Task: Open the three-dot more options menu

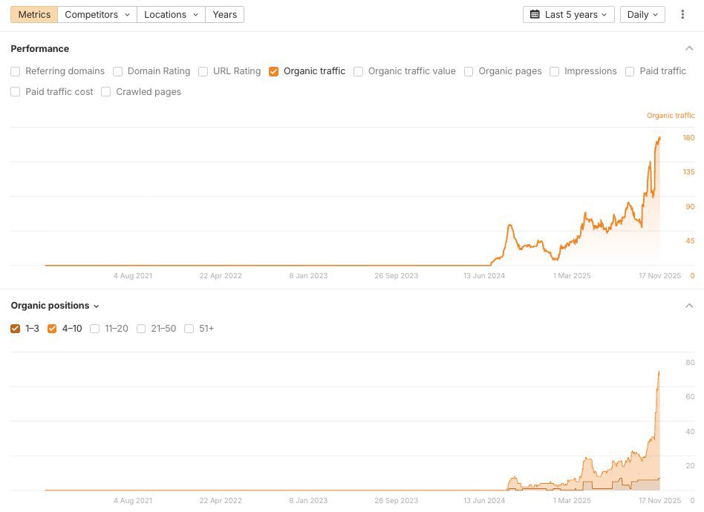Action: [682, 14]
